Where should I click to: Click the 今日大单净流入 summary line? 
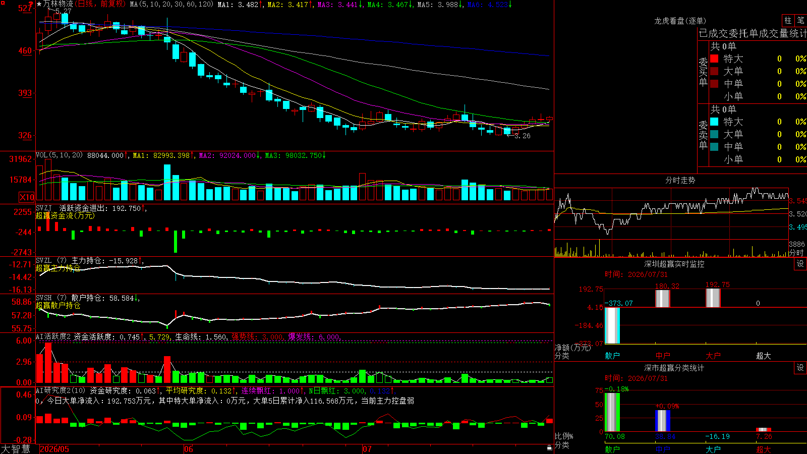[225, 401]
